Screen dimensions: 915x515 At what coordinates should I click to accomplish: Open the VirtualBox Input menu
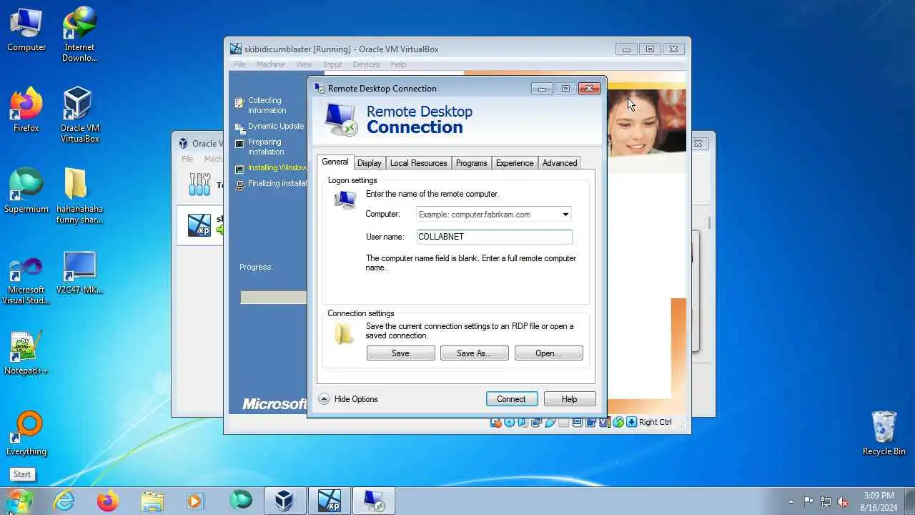coord(332,64)
